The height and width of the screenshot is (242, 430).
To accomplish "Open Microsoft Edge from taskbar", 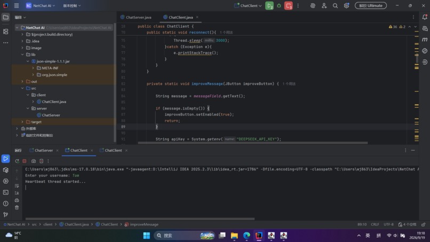I will 246,236.
